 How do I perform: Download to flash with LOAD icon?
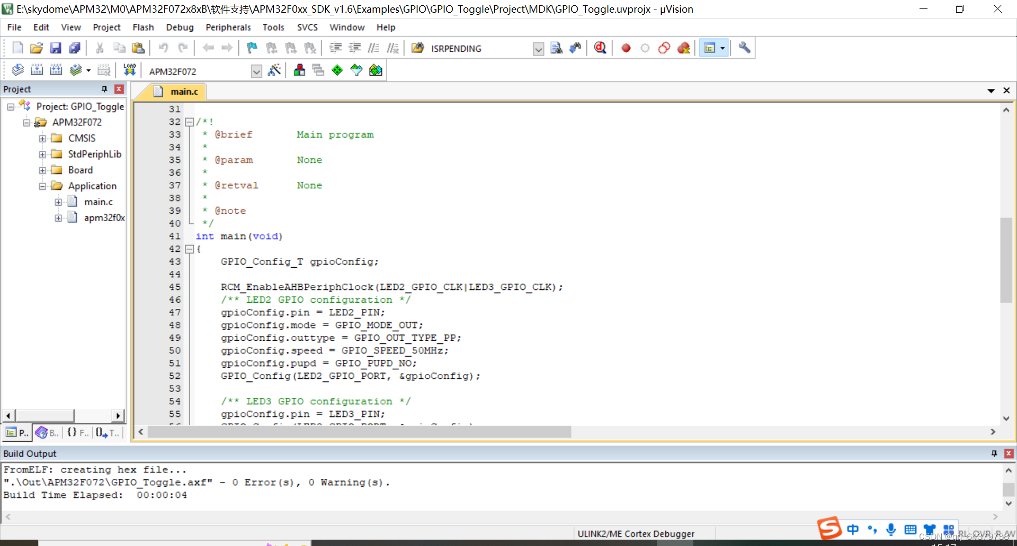tap(130, 70)
